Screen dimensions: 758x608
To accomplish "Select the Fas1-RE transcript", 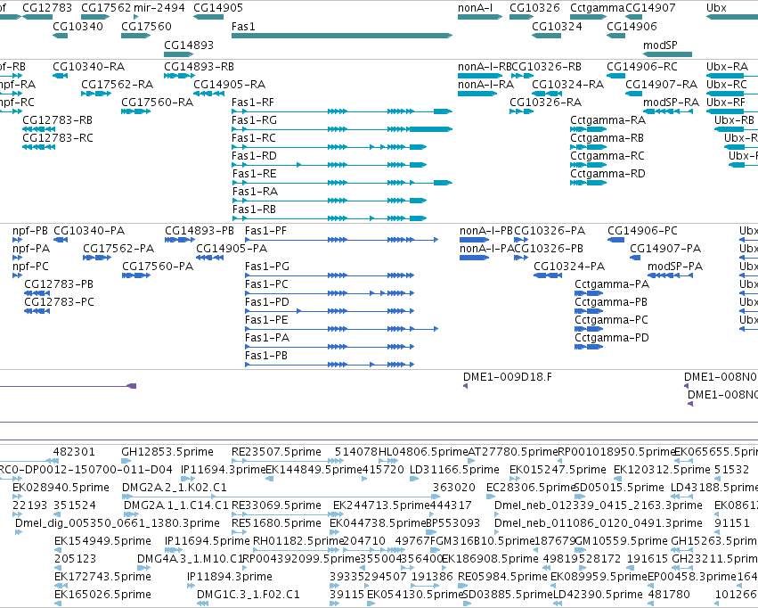I will [342, 183].
